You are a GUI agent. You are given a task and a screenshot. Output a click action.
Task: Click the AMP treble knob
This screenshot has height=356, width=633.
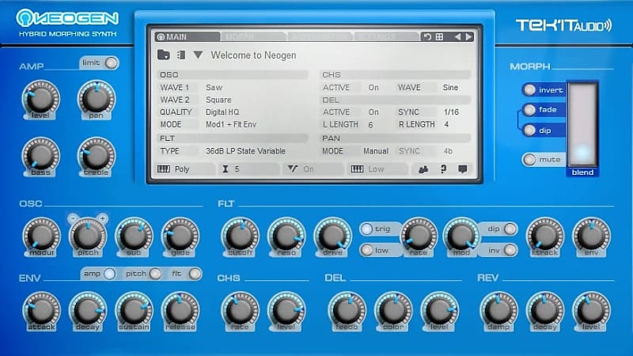pos(96,155)
